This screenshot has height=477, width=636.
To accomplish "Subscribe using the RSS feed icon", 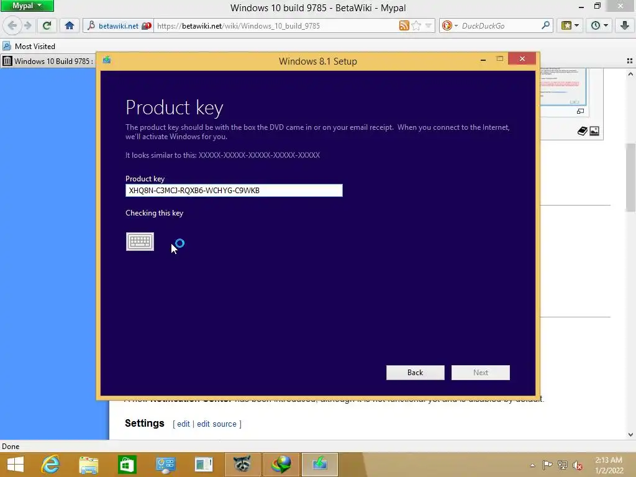I will pos(404,25).
